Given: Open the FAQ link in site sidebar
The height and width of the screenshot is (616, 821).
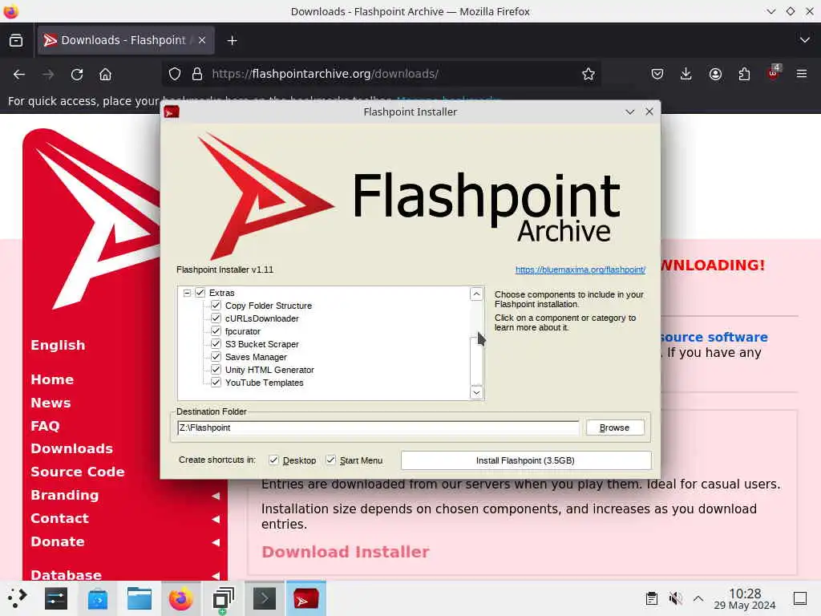Looking at the screenshot, I should 45,426.
